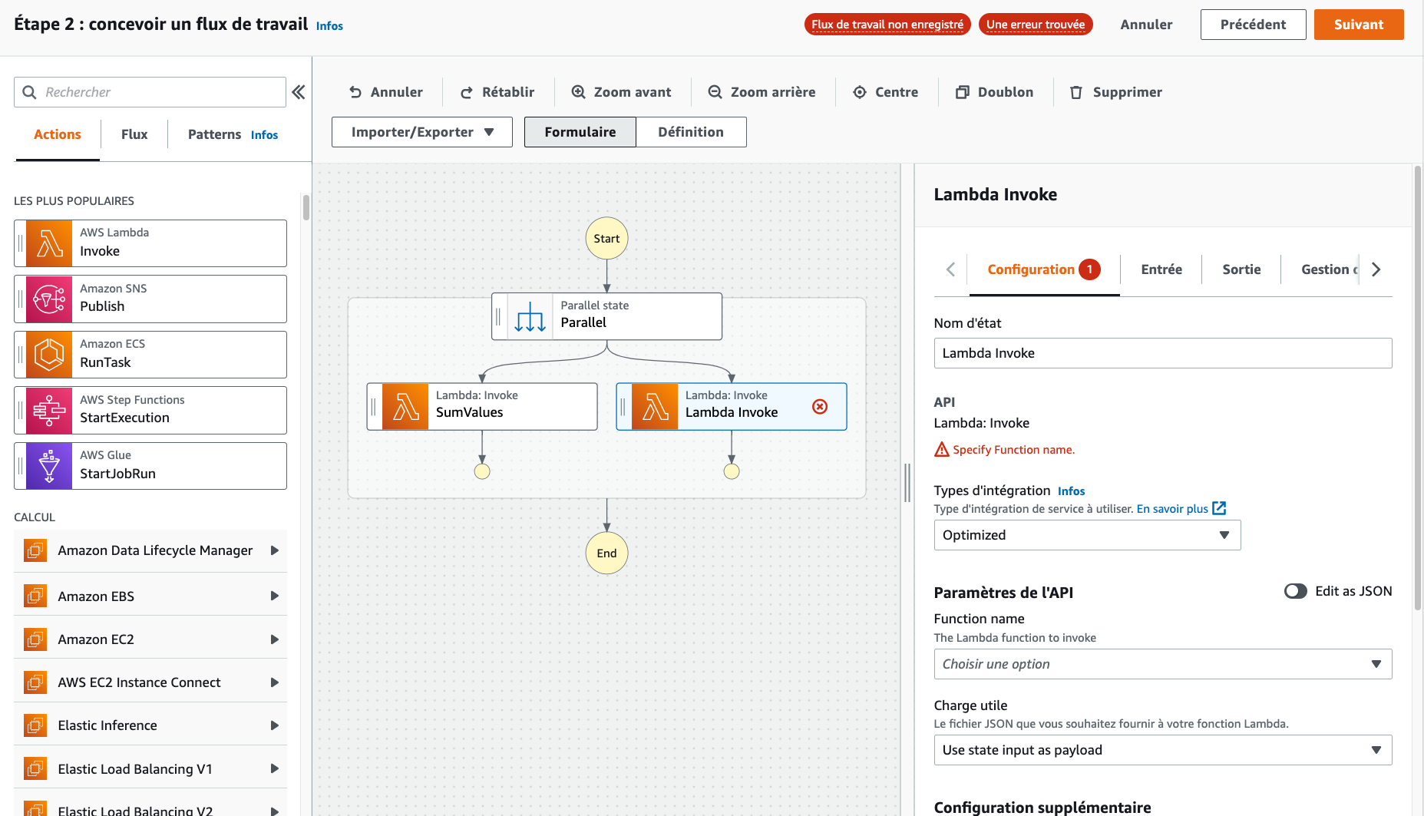Duplicate state with Doublon

(994, 92)
